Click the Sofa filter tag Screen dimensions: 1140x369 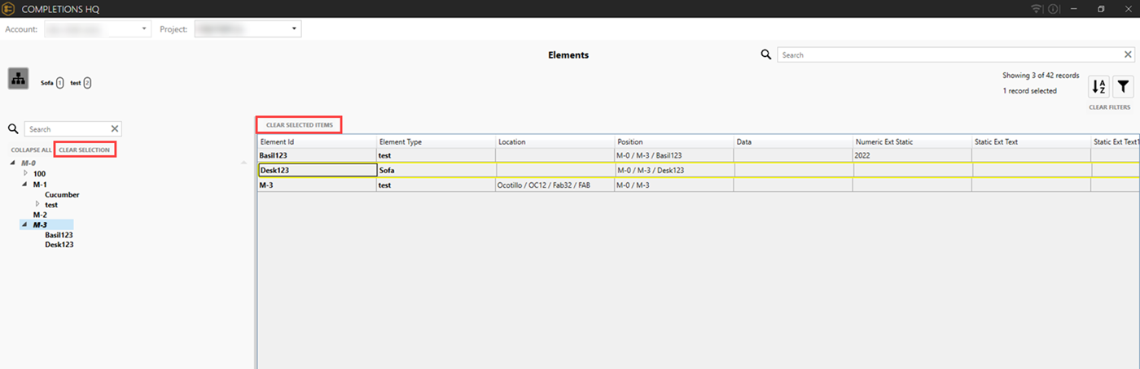(x=52, y=83)
